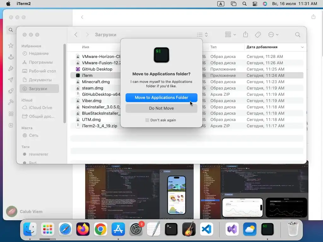Go forward in Finder Загрузки window
The image size is (323, 242).
(87, 35)
